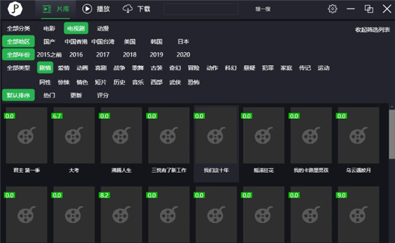Open the 君主 第一季 poster

pyautogui.click(x=26, y=135)
